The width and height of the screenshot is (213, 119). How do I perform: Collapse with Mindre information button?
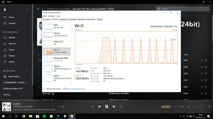pos(52,89)
